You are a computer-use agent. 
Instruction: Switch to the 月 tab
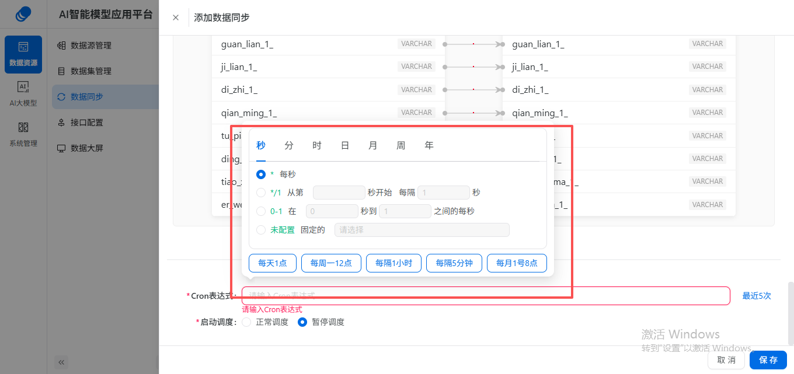tap(373, 146)
